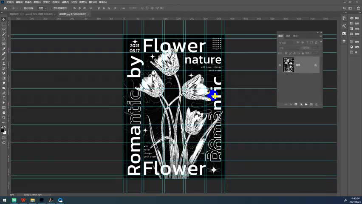Select the Move tool in the toolbox
Viewport: 362px width, 204px height.
4,19
